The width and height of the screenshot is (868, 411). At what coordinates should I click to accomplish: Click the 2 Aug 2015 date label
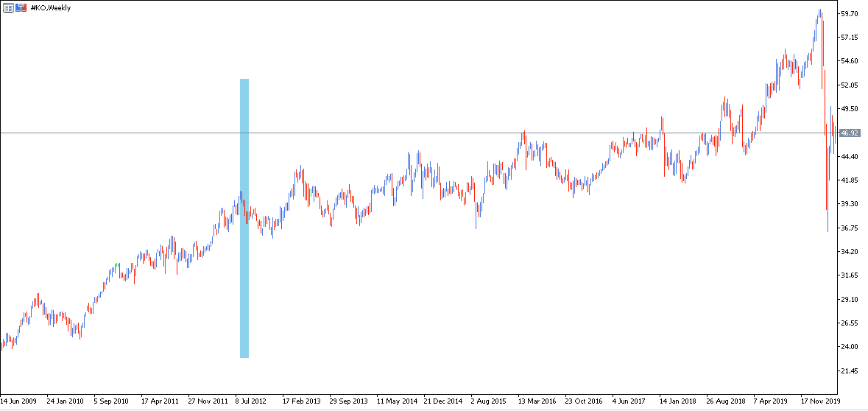[489, 400]
